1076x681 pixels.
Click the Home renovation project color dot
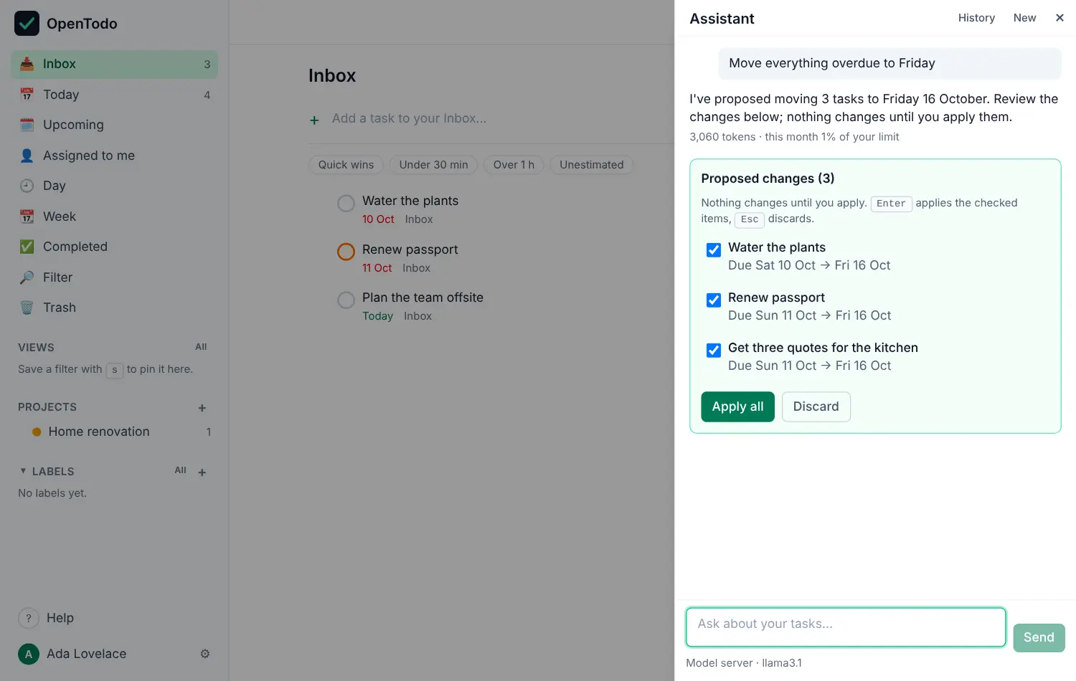click(x=37, y=432)
